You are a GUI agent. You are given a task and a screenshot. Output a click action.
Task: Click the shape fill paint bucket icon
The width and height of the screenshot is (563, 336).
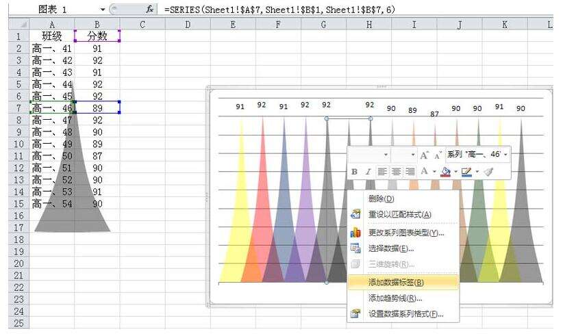[446, 172]
